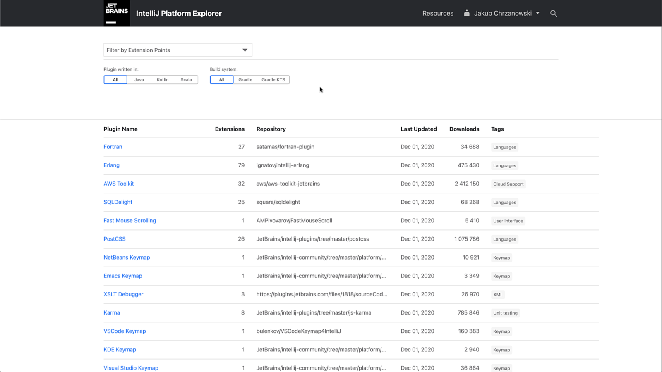Select the Gradle build system filter
This screenshot has height=372, width=662.
tap(245, 80)
